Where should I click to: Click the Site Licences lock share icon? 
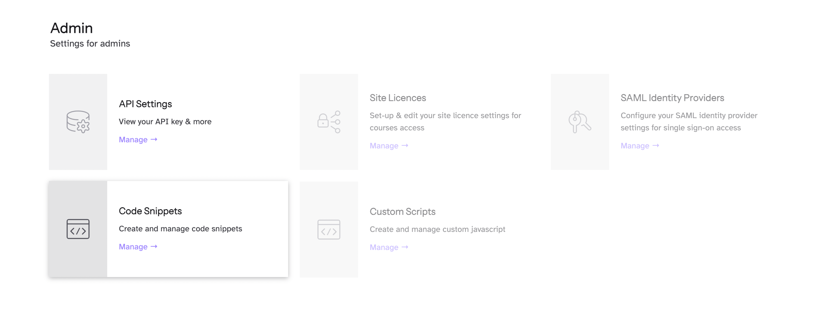click(329, 122)
